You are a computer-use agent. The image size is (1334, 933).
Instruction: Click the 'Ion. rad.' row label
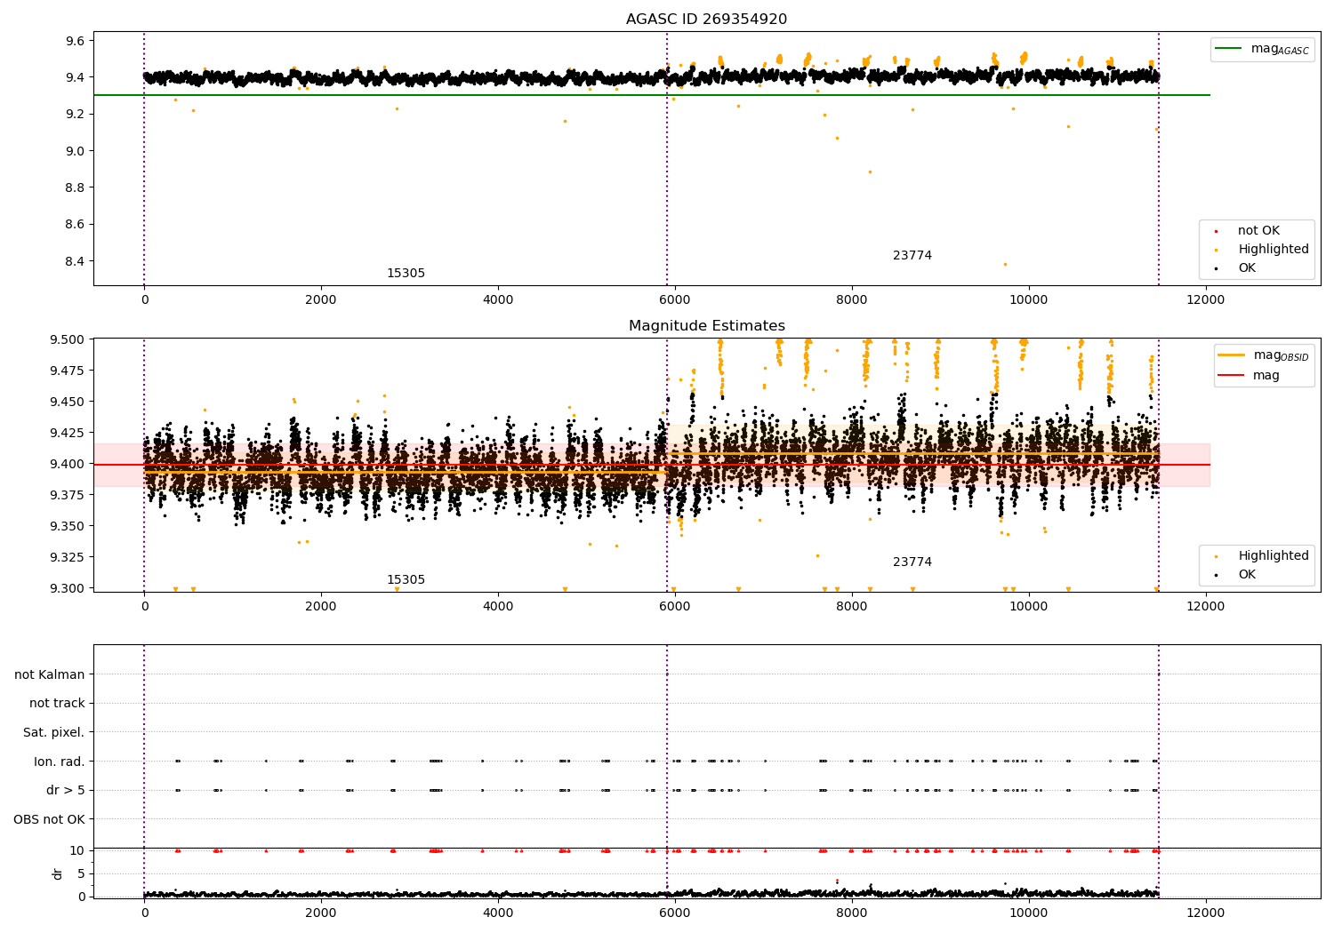[60, 762]
